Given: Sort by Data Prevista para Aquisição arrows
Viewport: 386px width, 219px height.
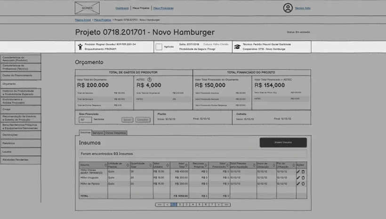Looking at the screenshot, I should point(254,165).
